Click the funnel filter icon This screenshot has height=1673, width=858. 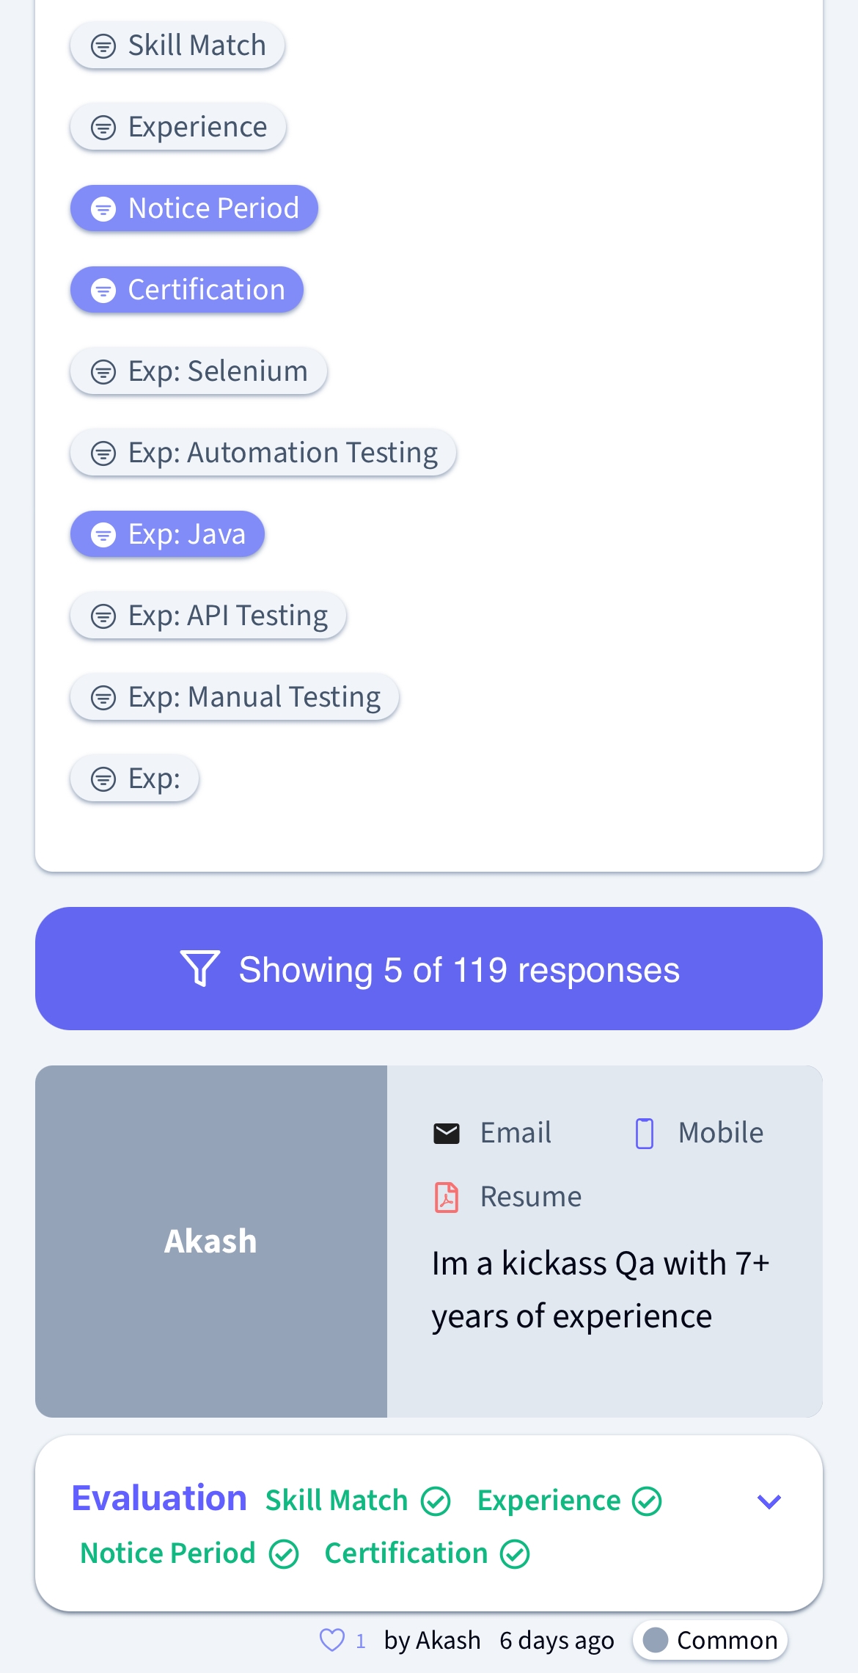point(199,969)
